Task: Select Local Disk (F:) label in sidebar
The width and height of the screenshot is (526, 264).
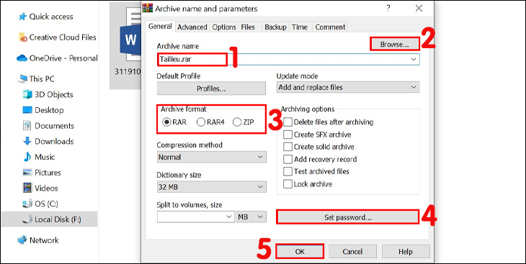Action: point(58,219)
